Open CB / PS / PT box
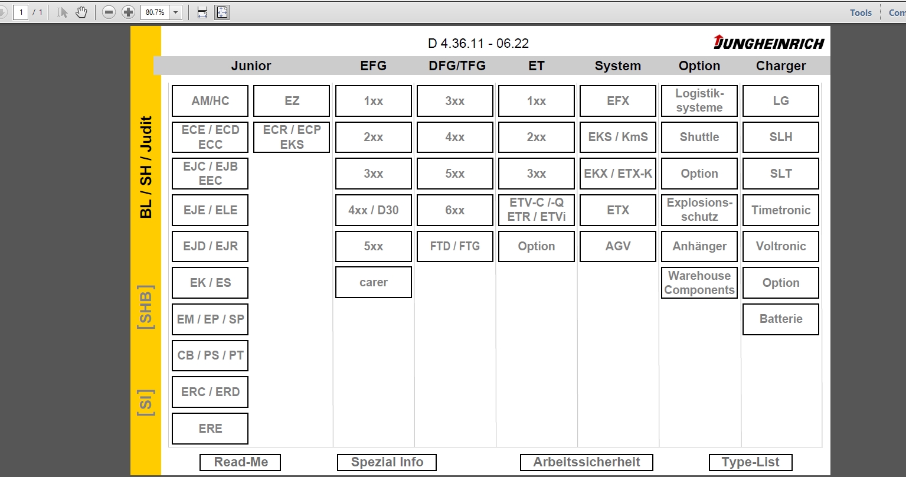Screen dimensions: 906x477 coord(210,355)
